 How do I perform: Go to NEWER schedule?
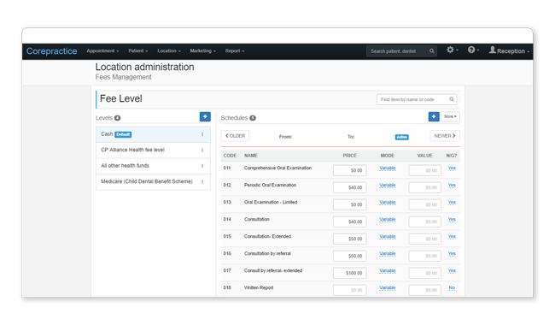(445, 136)
